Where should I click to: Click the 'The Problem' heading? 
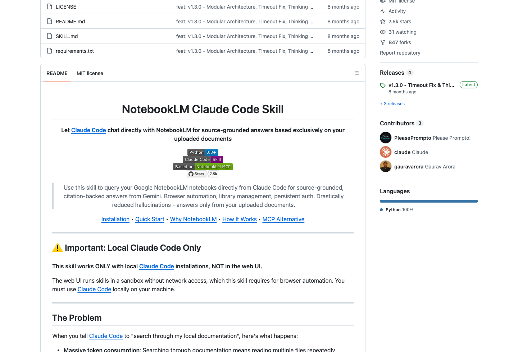pyautogui.click(x=77, y=318)
